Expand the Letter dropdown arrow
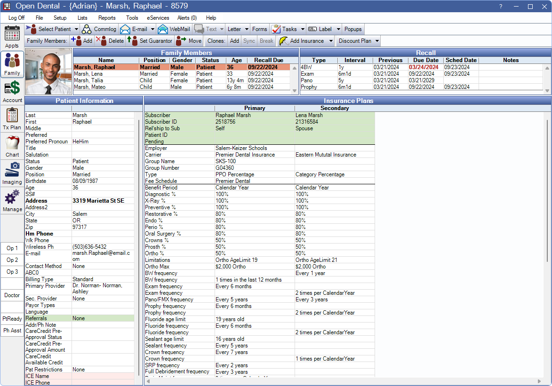Image resolution: width=552 pixels, height=386 pixels. coord(247,29)
